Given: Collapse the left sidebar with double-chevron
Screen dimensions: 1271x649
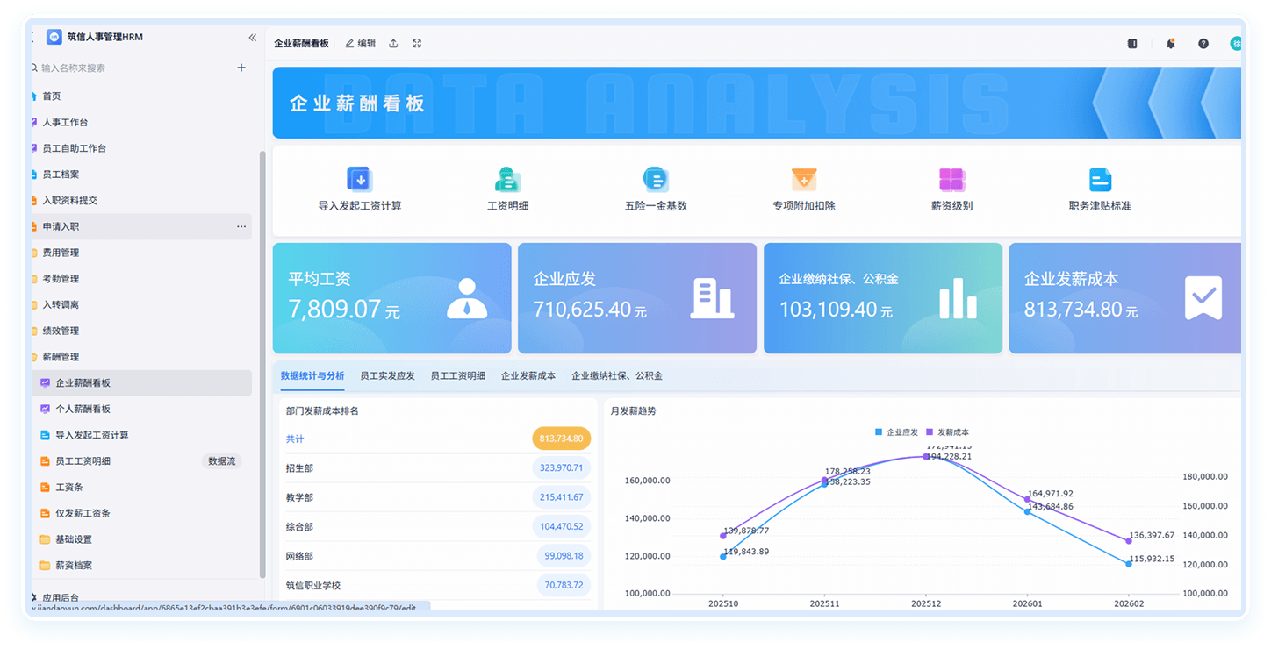Looking at the screenshot, I should click(253, 38).
